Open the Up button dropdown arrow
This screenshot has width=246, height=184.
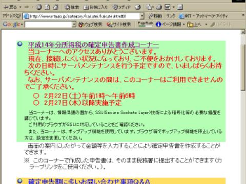(206, 25)
